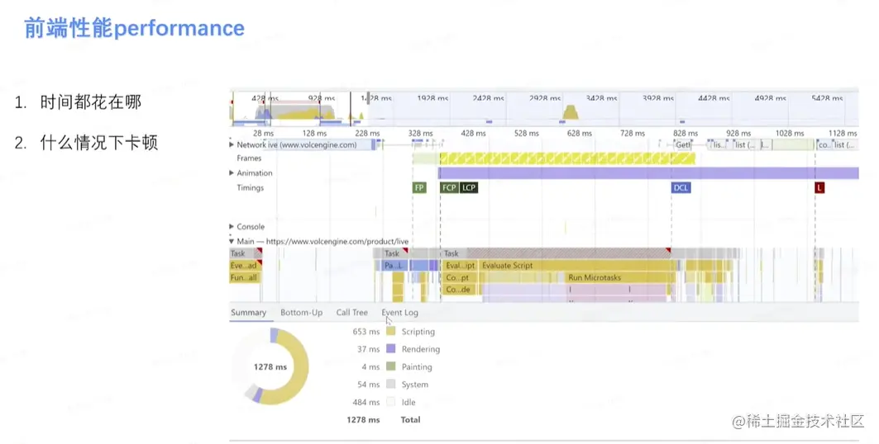This screenshot has width=879, height=444.
Task: Click the 484 ms Idle value
Action: coord(366,402)
